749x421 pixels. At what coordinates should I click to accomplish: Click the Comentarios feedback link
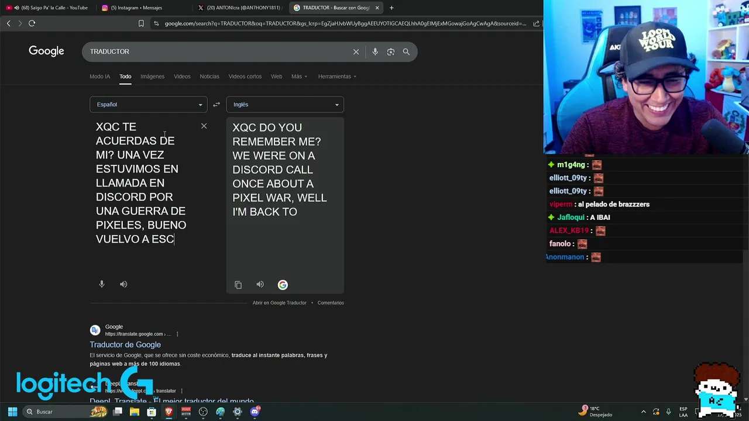point(331,303)
